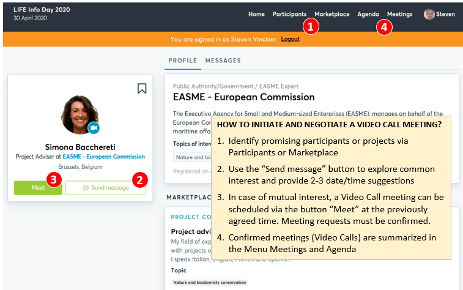Open the Participants page

click(289, 14)
